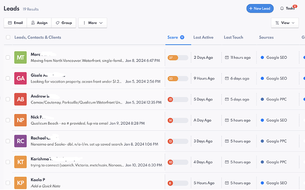Click the Nanaimo and Sooke note text
The image size is (305, 190).
[x=77, y=144]
